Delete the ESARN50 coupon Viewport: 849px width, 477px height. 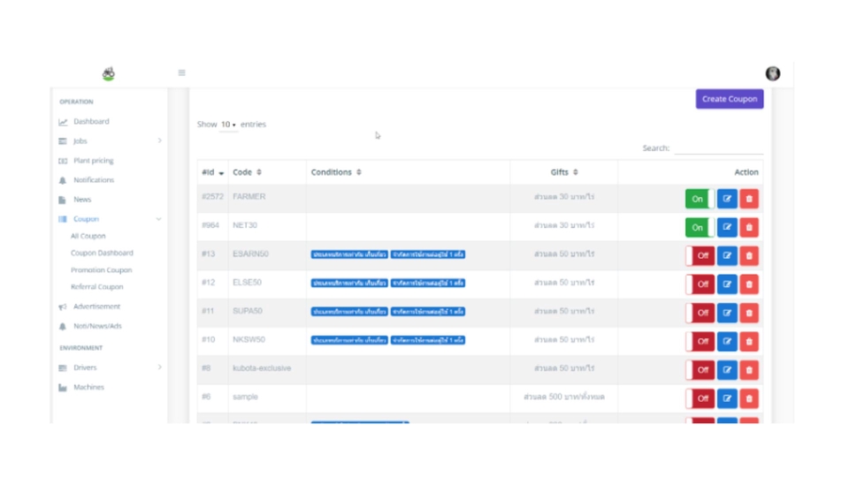pyautogui.click(x=749, y=255)
